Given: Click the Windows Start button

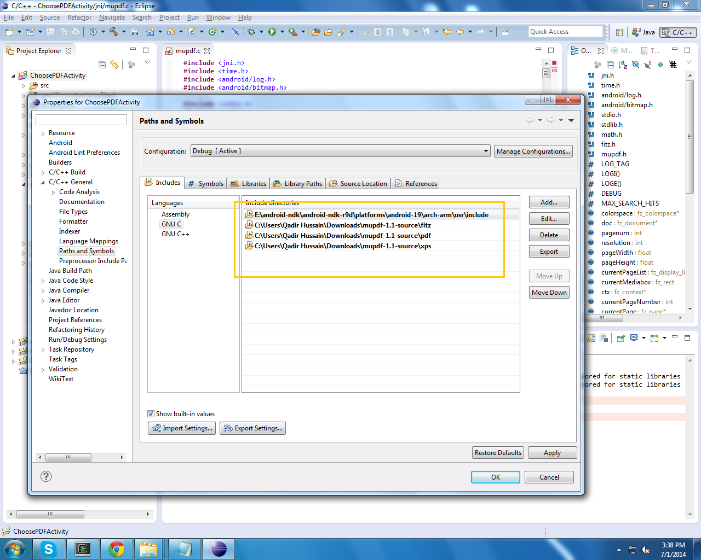Looking at the screenshot, I should [x=15, y=549].
